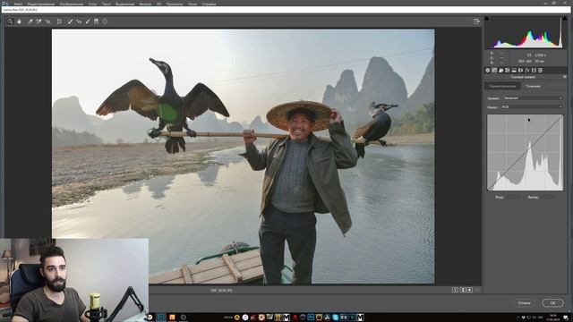Open the Camera Calibration panel icon
Viewport: 573px width, 322px height.
coord(534,70)
